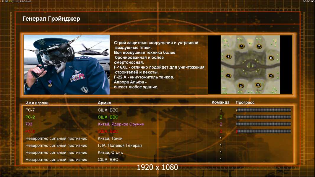Click team number 1 in PC-7 row
315x177 pixels.
click(x=221, y=110)
